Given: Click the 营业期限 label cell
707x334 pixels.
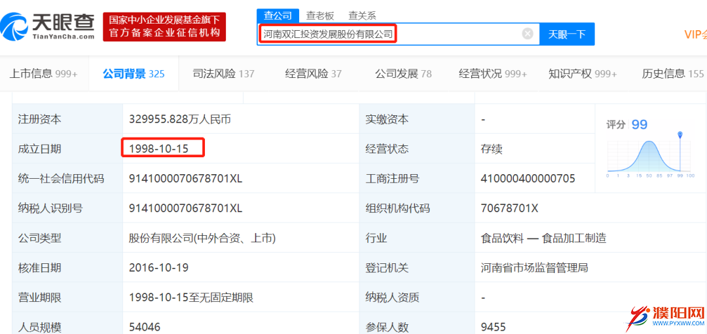Looking at the screenshot, I should tap(67, 297).
